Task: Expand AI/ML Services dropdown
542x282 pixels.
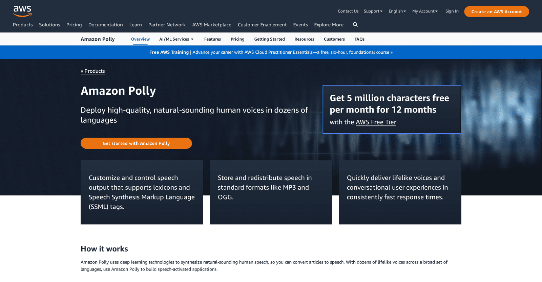Action: [x=176, y=39]
